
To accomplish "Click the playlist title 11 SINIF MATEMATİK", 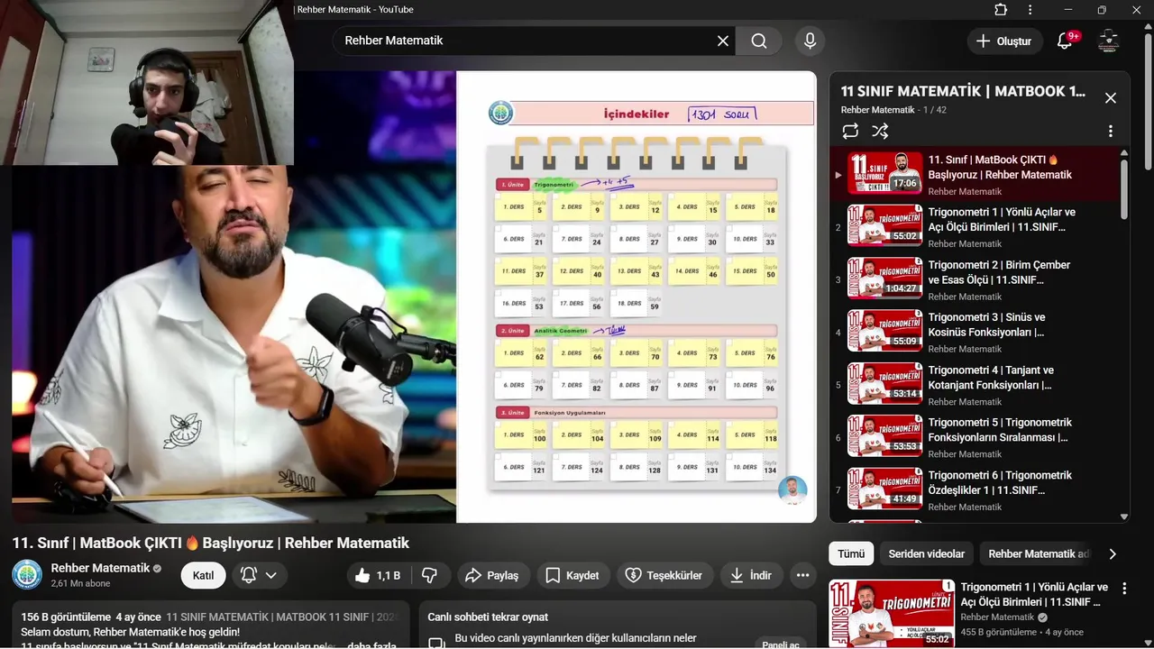I will [x=963, y=92].
